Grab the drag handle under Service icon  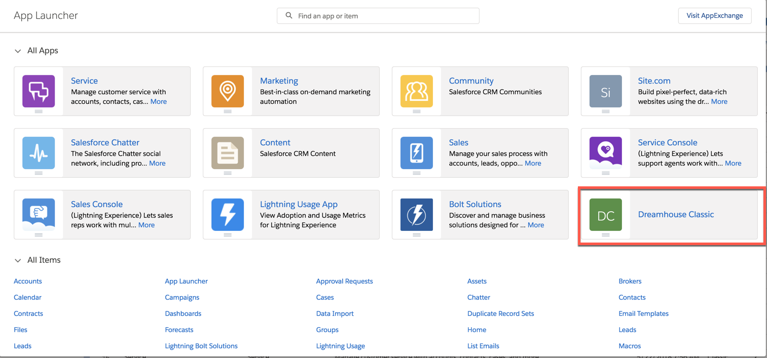(39, 111)
